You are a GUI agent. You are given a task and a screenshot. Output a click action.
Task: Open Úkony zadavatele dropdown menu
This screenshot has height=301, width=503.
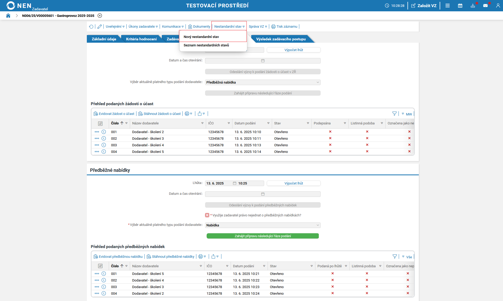tap(143, 27)
